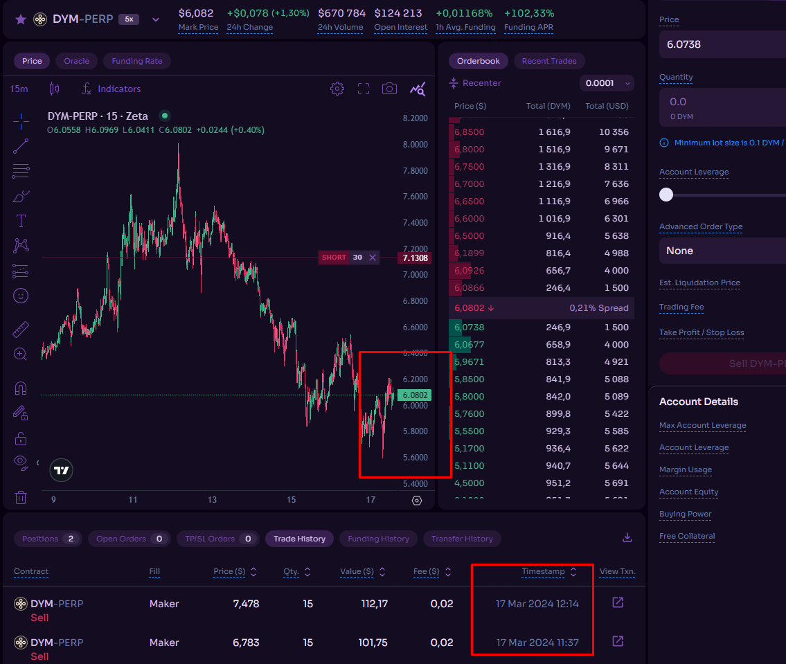The image size is (786, 664).
Task: Click the trash icon to remove drawings
Action: (x=21, y=497)
